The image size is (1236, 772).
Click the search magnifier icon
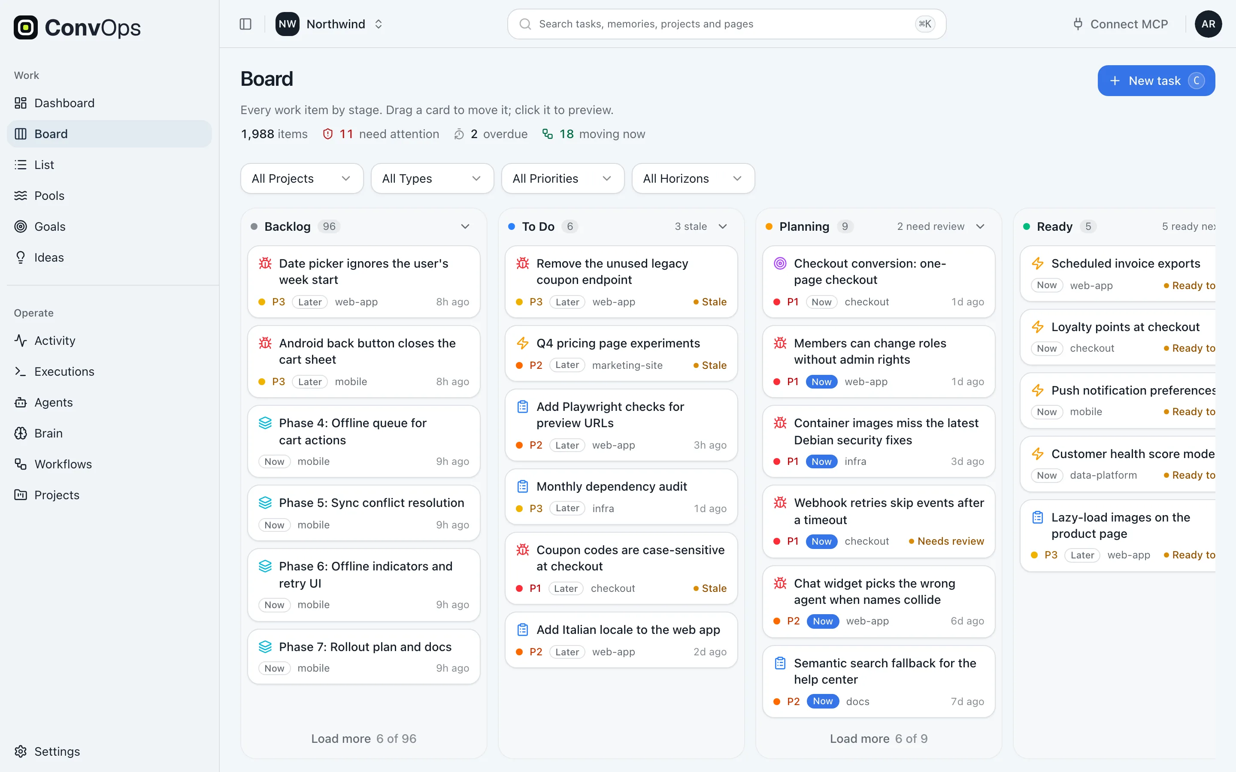[x=525, y=24]
